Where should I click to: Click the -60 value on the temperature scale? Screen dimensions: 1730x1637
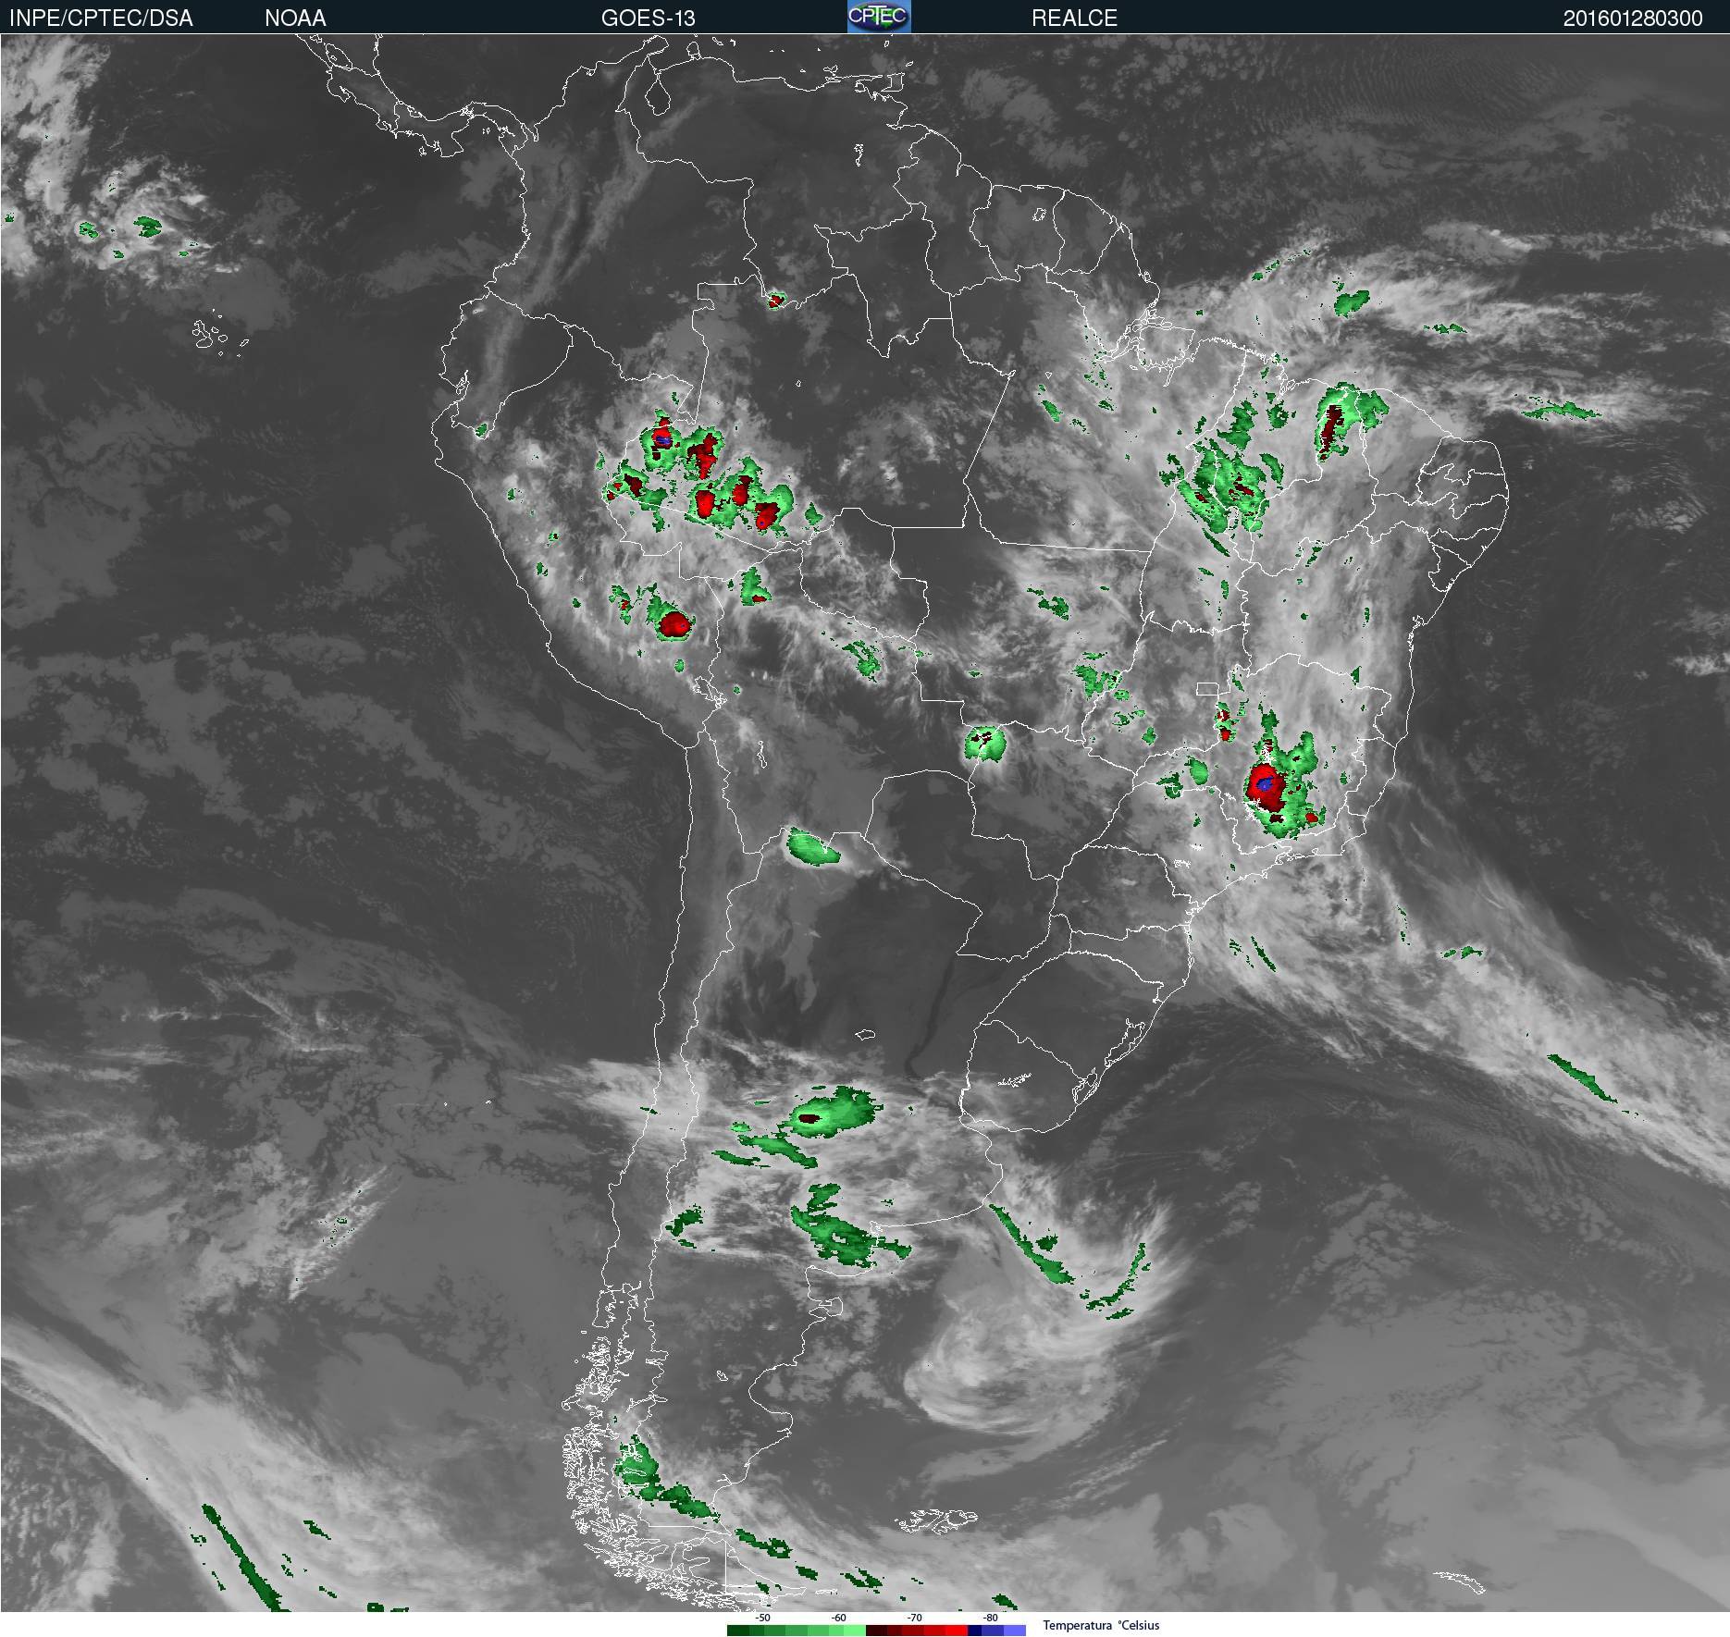(x=838, y=1618)
